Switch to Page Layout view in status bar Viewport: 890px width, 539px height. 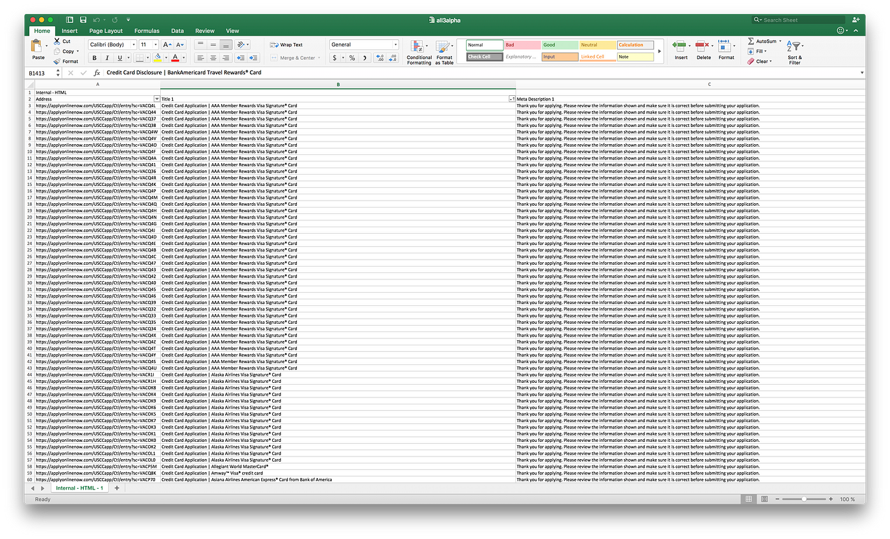(x=764, y=500)
